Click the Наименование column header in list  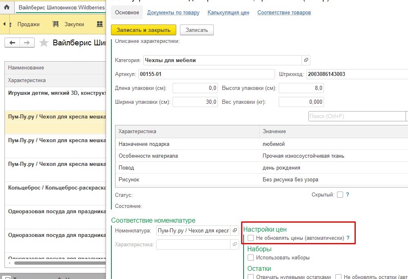click(55, 68)
